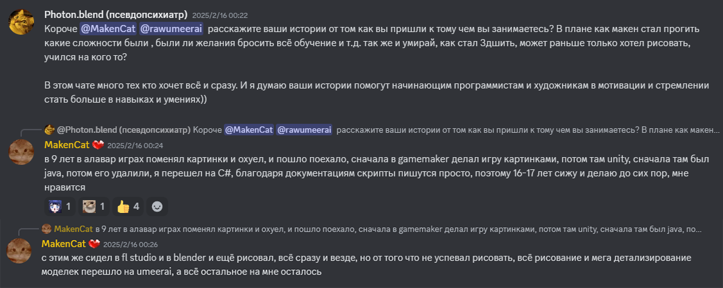The height and width of the screenshot is (288, 723).
Task: Jump to the replied message starting with @Photon.blend
Action: pos(449,130)
